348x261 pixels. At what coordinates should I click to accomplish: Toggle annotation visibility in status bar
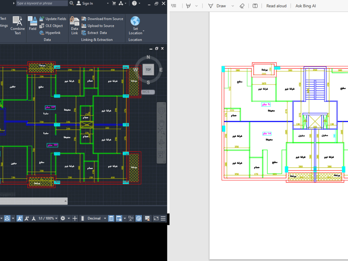19,218
